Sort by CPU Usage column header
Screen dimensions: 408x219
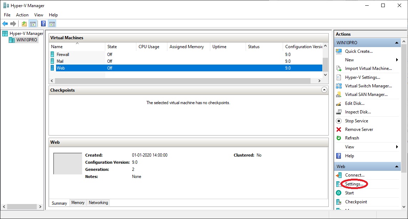(151, 47)
